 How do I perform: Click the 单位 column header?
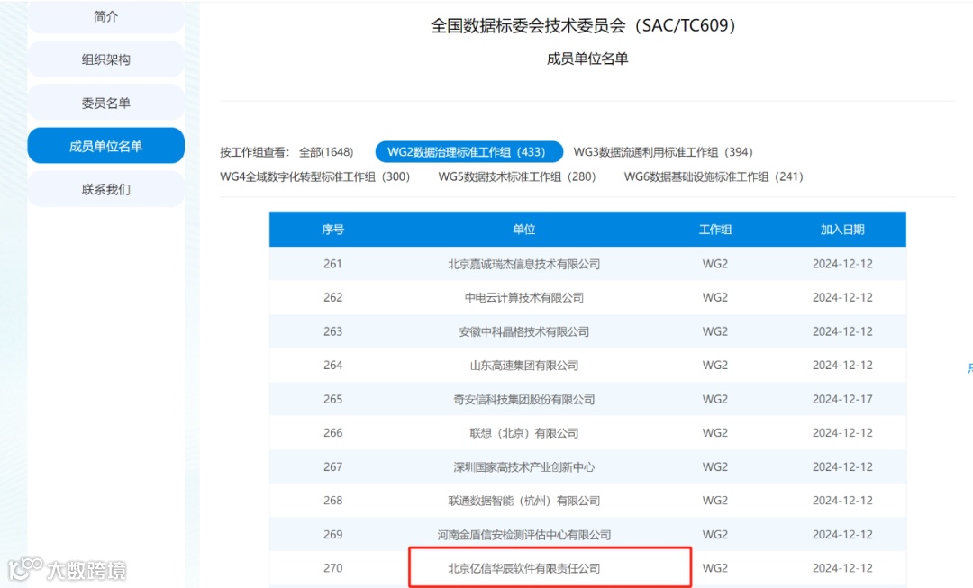523,230
